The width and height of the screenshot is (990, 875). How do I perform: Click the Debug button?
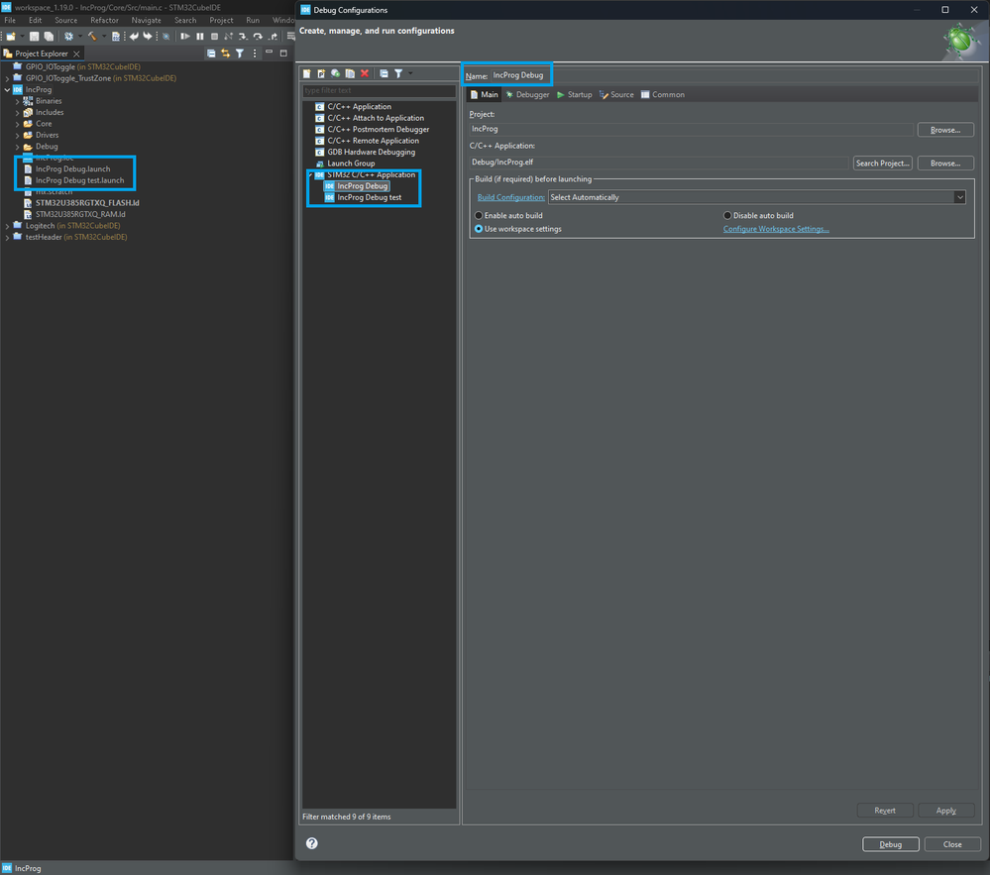point(890,844)
